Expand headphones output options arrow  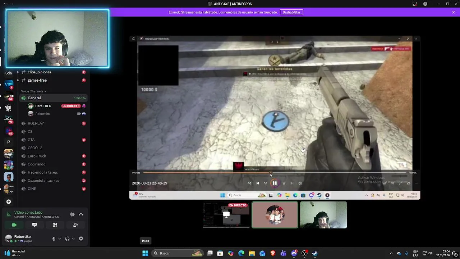pos(73,238)
